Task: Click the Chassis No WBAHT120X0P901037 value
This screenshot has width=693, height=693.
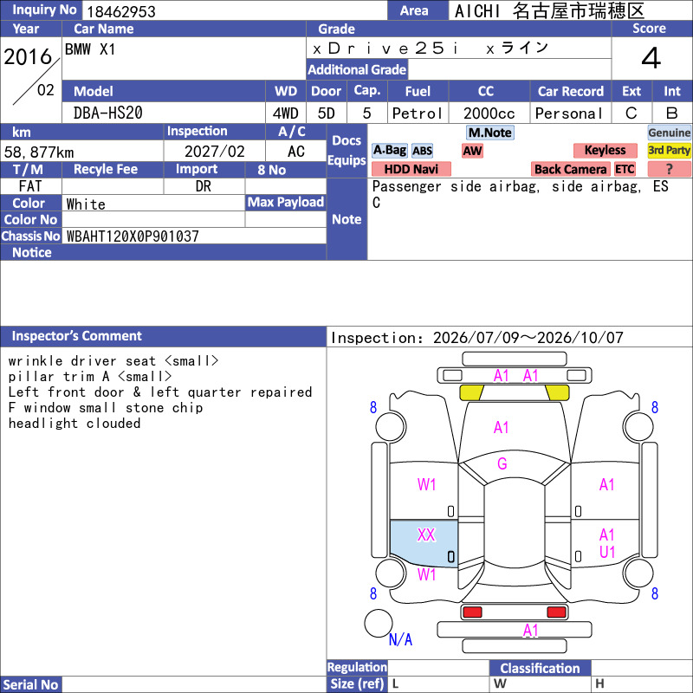Action: [x=133, y=236]
